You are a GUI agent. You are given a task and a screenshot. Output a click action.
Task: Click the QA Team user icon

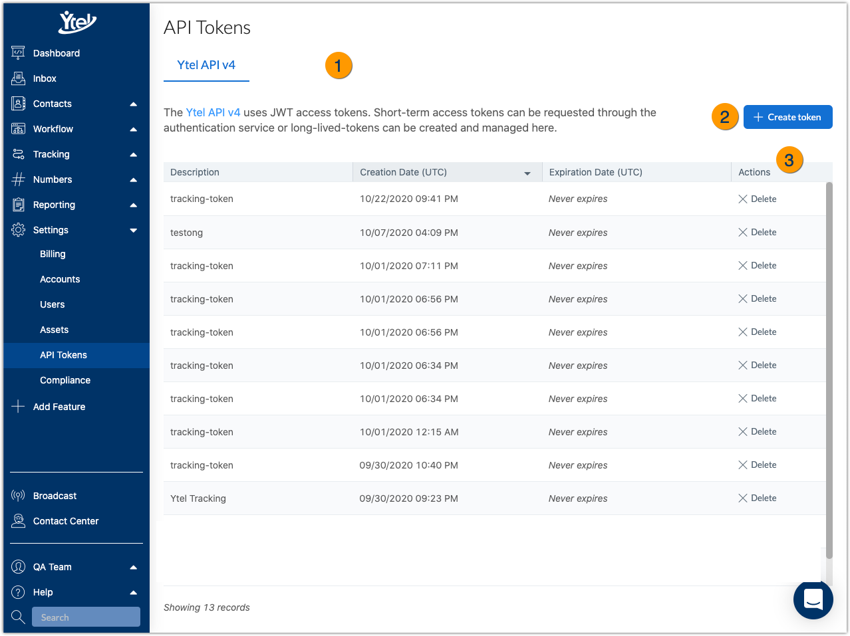(18, 567)
